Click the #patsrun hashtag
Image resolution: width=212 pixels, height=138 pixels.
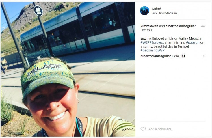193,42
